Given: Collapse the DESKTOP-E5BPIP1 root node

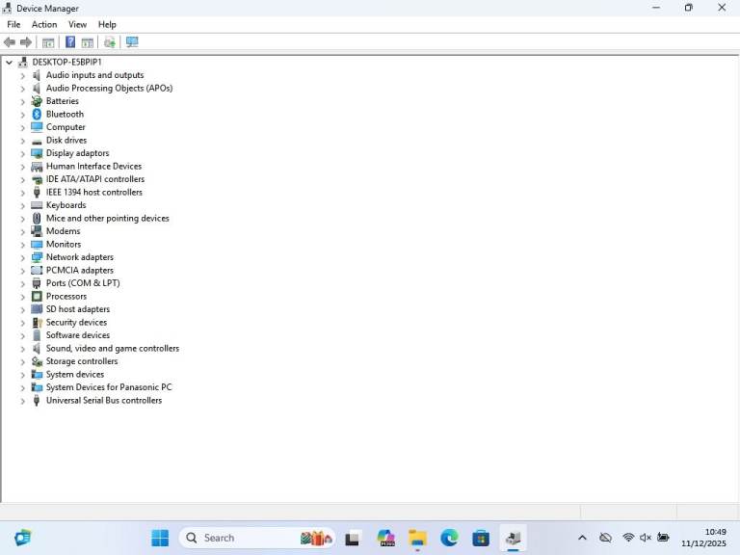Looking at the screenshot, I should point(10,62).
